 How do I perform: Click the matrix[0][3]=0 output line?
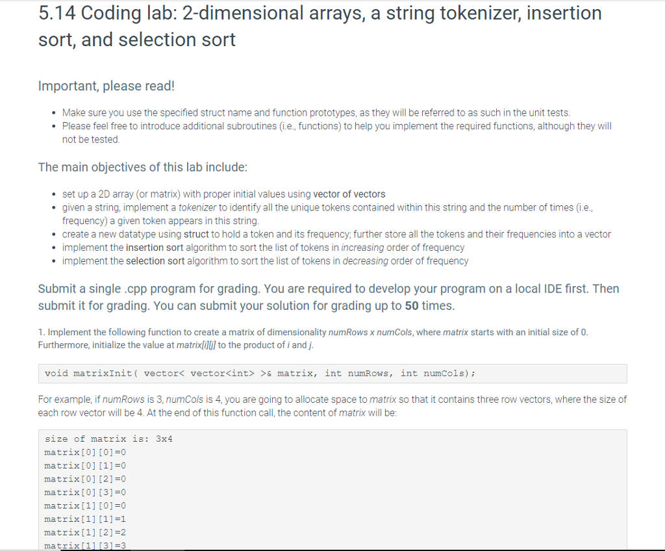click(x=85, y=493)
